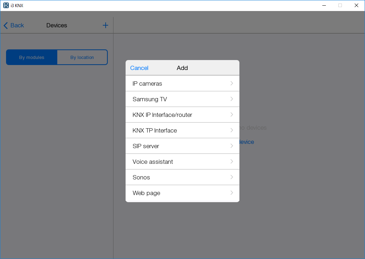Open the Web page entry
The image size is (365, 259).
coord(146,193)
